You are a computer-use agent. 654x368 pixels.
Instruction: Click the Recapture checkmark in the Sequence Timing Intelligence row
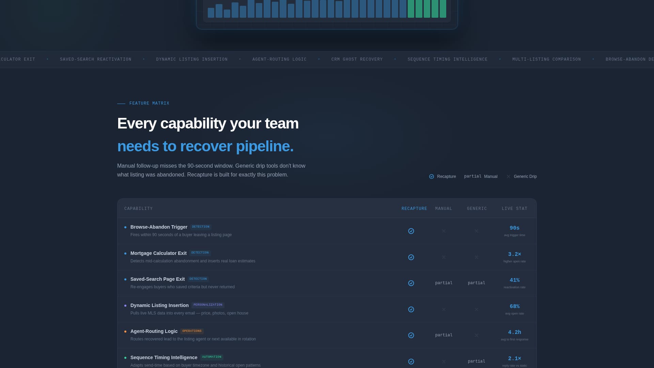411,362
